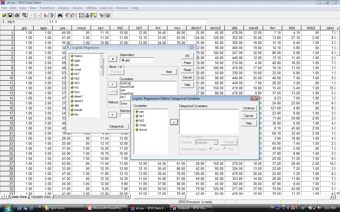Click the variable list vertical scrollbar
This screenshot has height=212, width=340.
pos(102,85)
